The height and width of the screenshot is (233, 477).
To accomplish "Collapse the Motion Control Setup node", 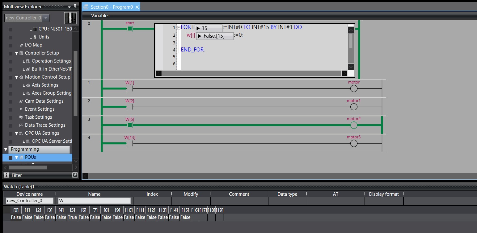I will pyautogui.click(x=16, y=77).
